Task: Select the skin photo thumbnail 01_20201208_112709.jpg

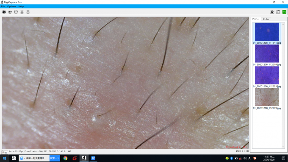Action: click(x=267, y=99)
